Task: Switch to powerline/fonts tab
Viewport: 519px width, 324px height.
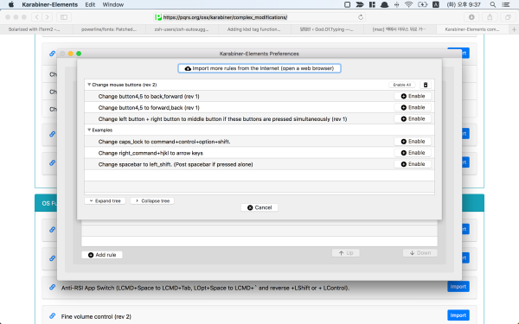Action: coord(109,29)
